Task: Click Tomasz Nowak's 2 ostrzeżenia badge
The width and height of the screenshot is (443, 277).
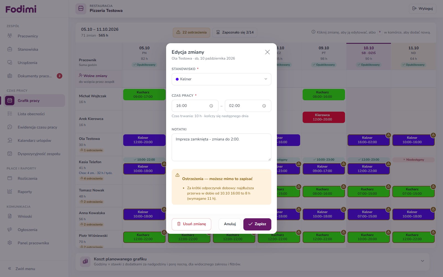Action: pyautogui.click(x=91, y=202)
